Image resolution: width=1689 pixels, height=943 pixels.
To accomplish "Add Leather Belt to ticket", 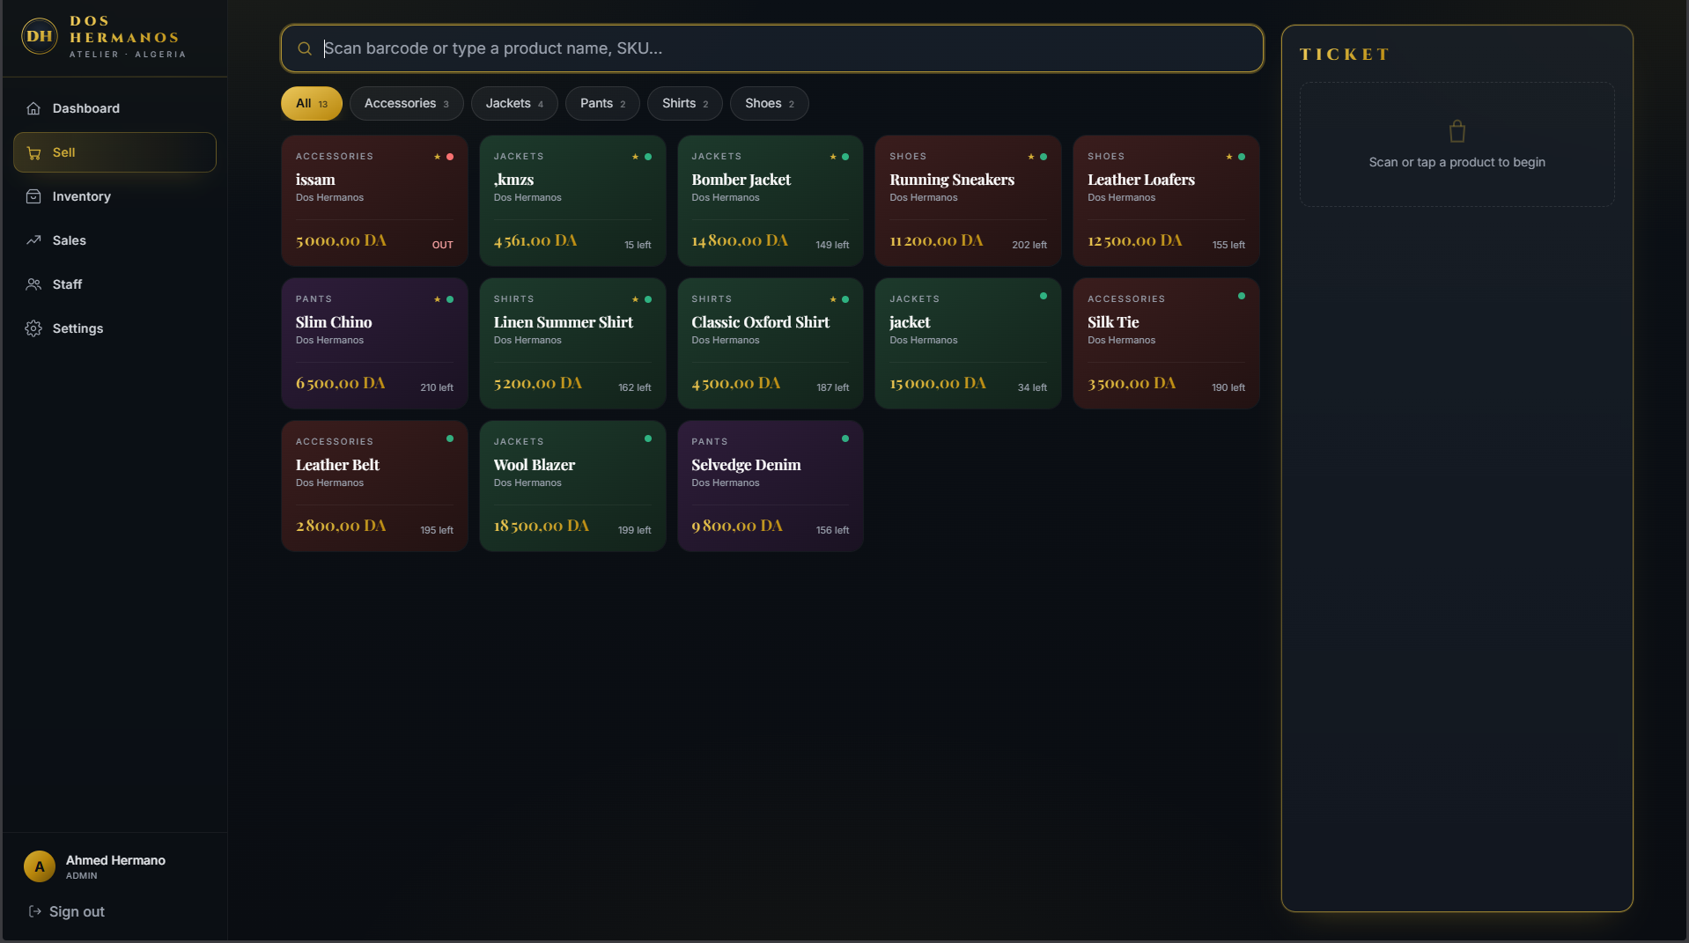I will point(374,486).
